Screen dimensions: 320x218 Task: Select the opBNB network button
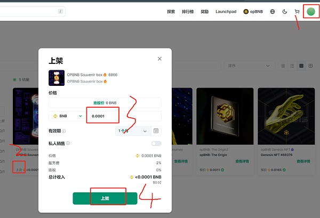click(x=253, y=12)
